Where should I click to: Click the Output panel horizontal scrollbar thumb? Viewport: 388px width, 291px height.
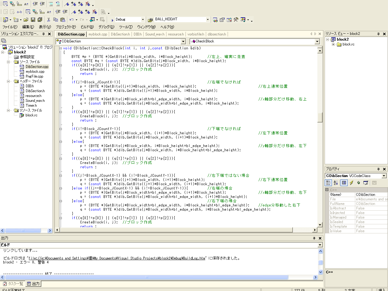[147, 277]
